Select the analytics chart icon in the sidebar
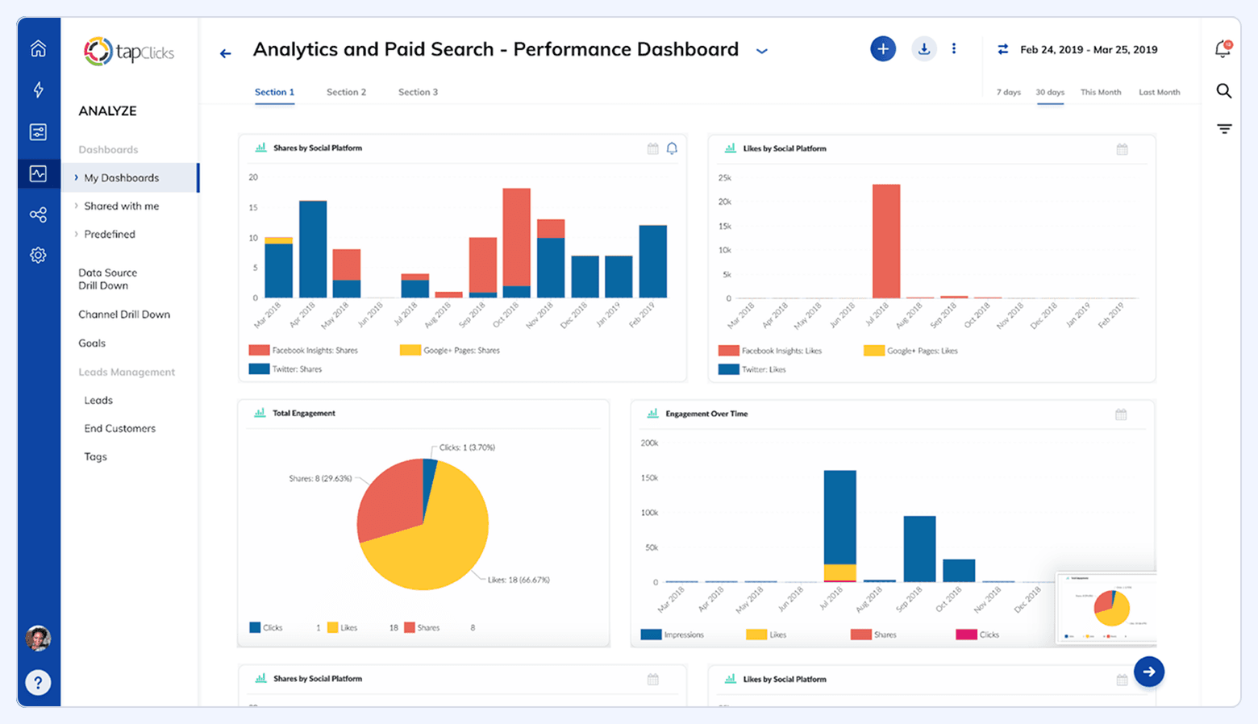This screenshot has height=724, width=1258. pyautogui.click(x=38, y=173)
